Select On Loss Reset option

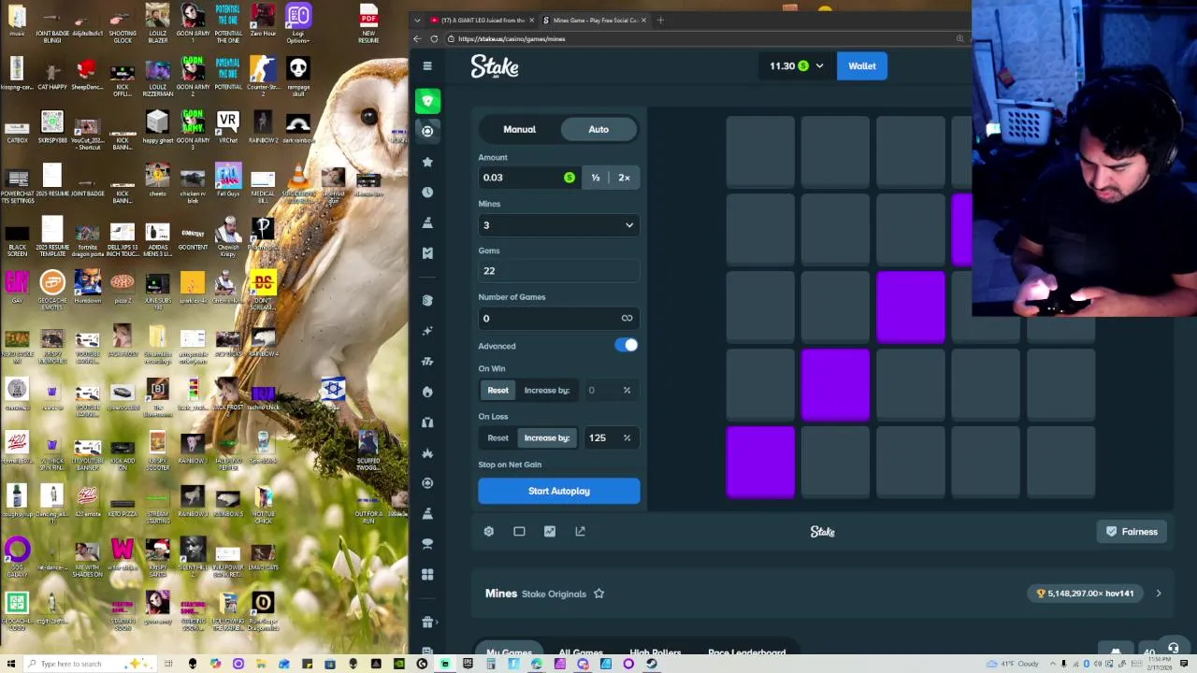(x=498, y=437)
